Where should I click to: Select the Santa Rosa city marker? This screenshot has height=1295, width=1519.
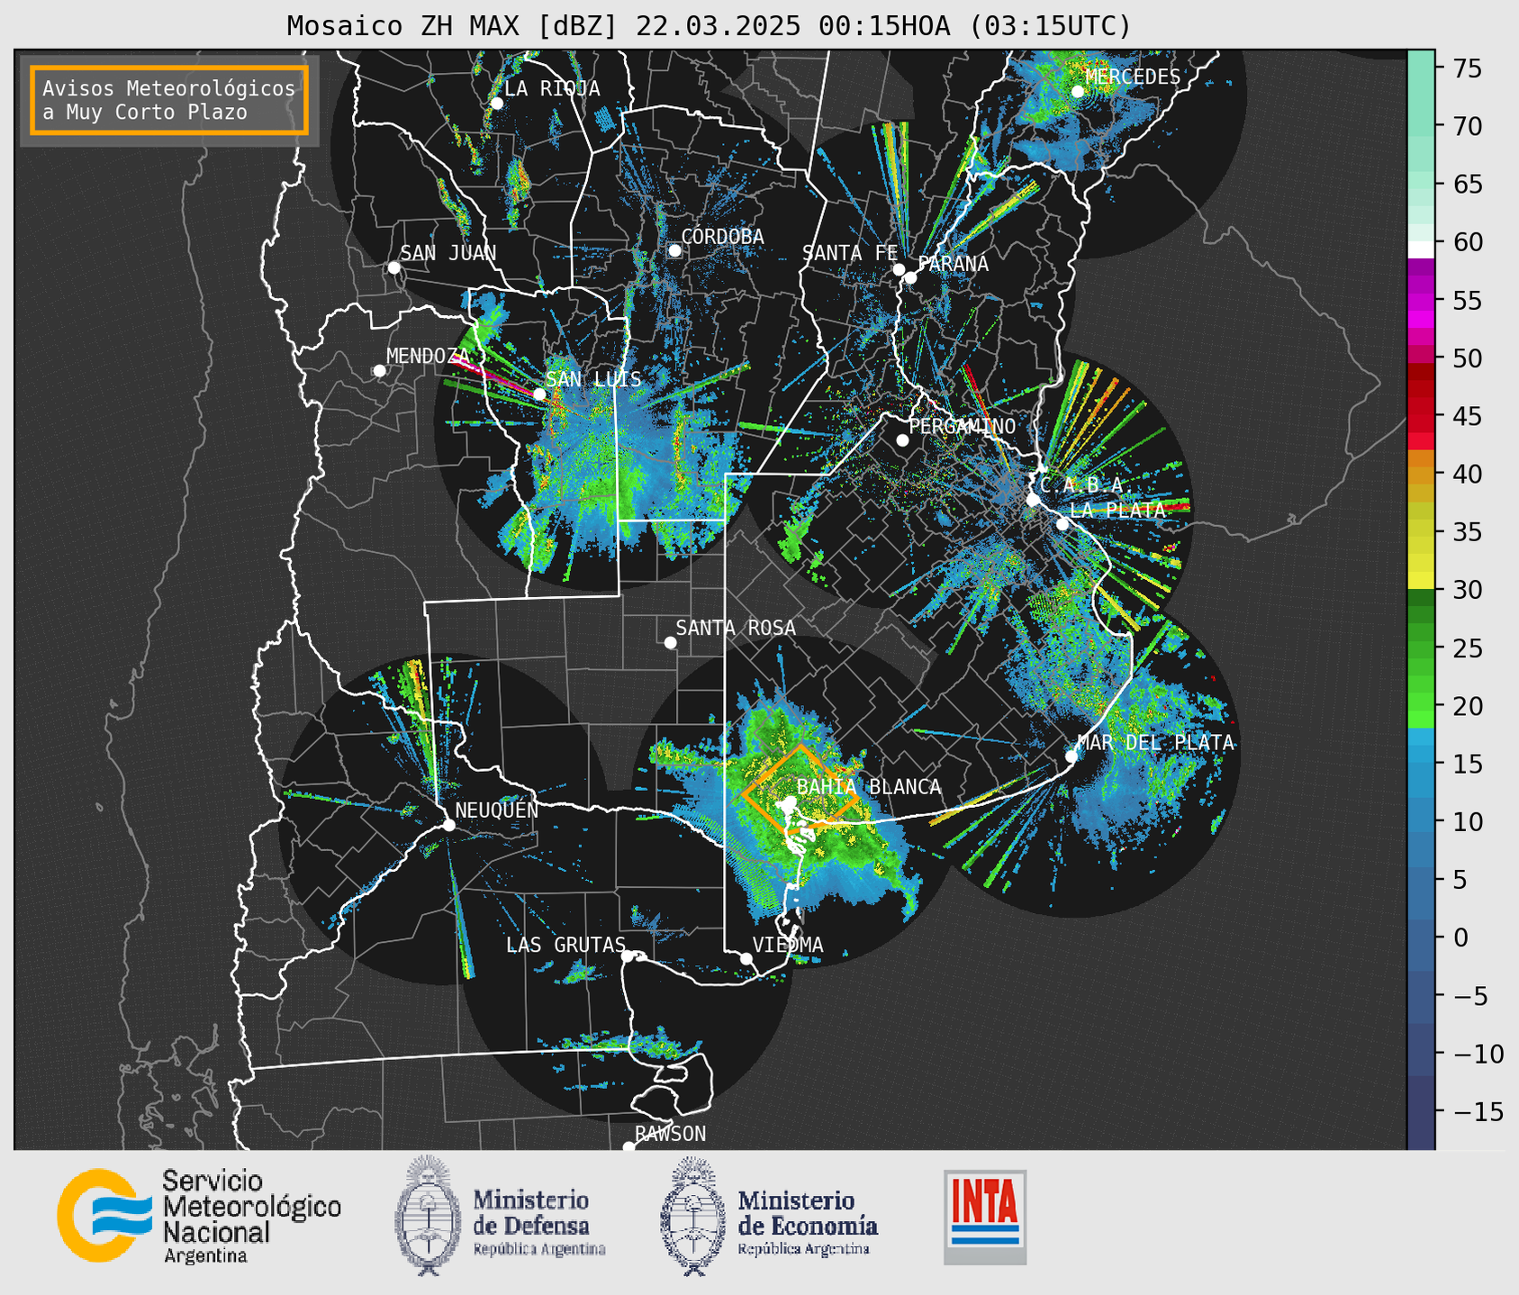tap(670, 643)
